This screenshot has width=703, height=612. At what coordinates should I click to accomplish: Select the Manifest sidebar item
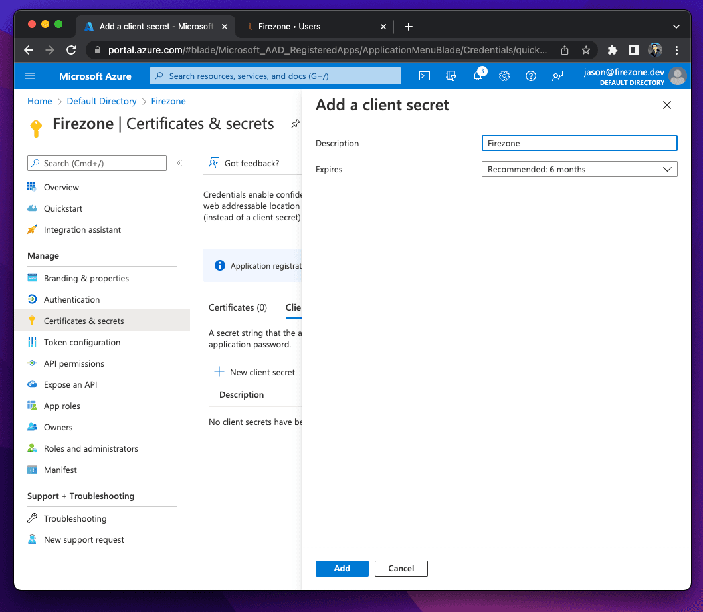coord(58,470)
